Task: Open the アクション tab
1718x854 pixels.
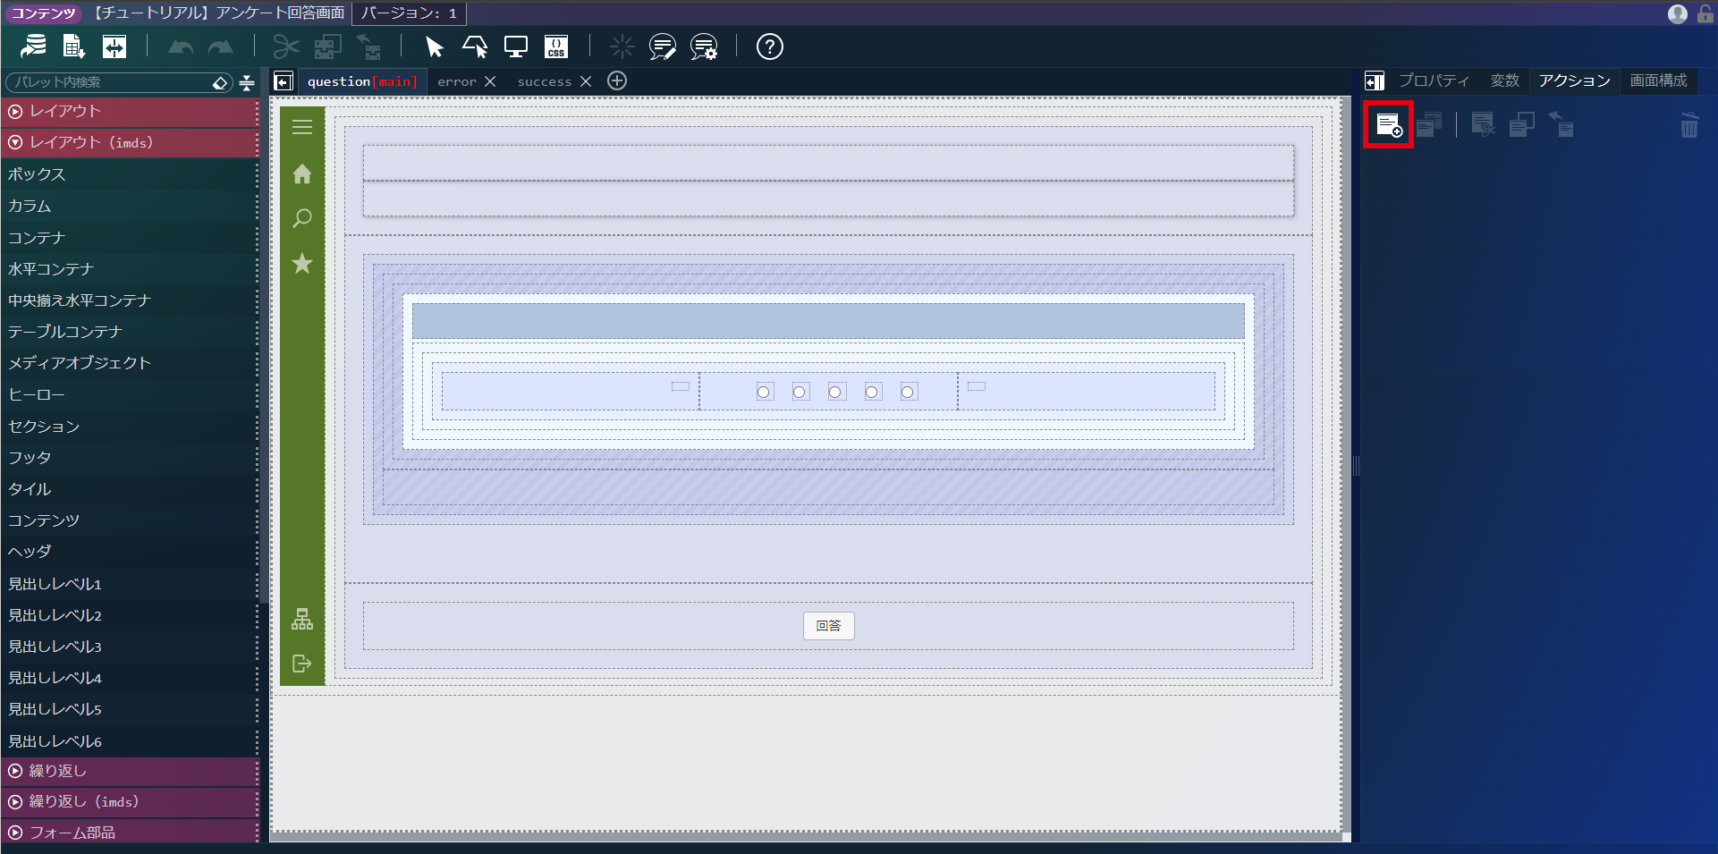Action: [1574, 80]
